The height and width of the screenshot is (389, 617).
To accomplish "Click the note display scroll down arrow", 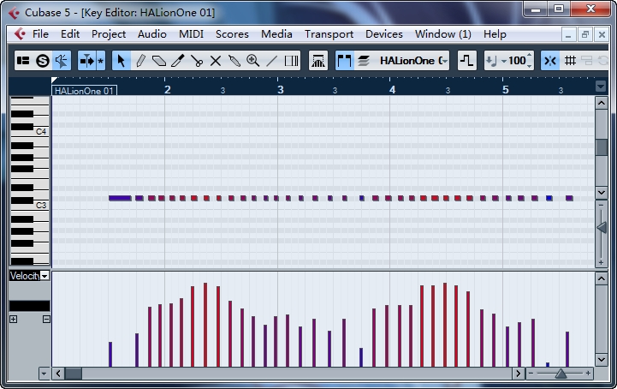I will pos(602,192).
